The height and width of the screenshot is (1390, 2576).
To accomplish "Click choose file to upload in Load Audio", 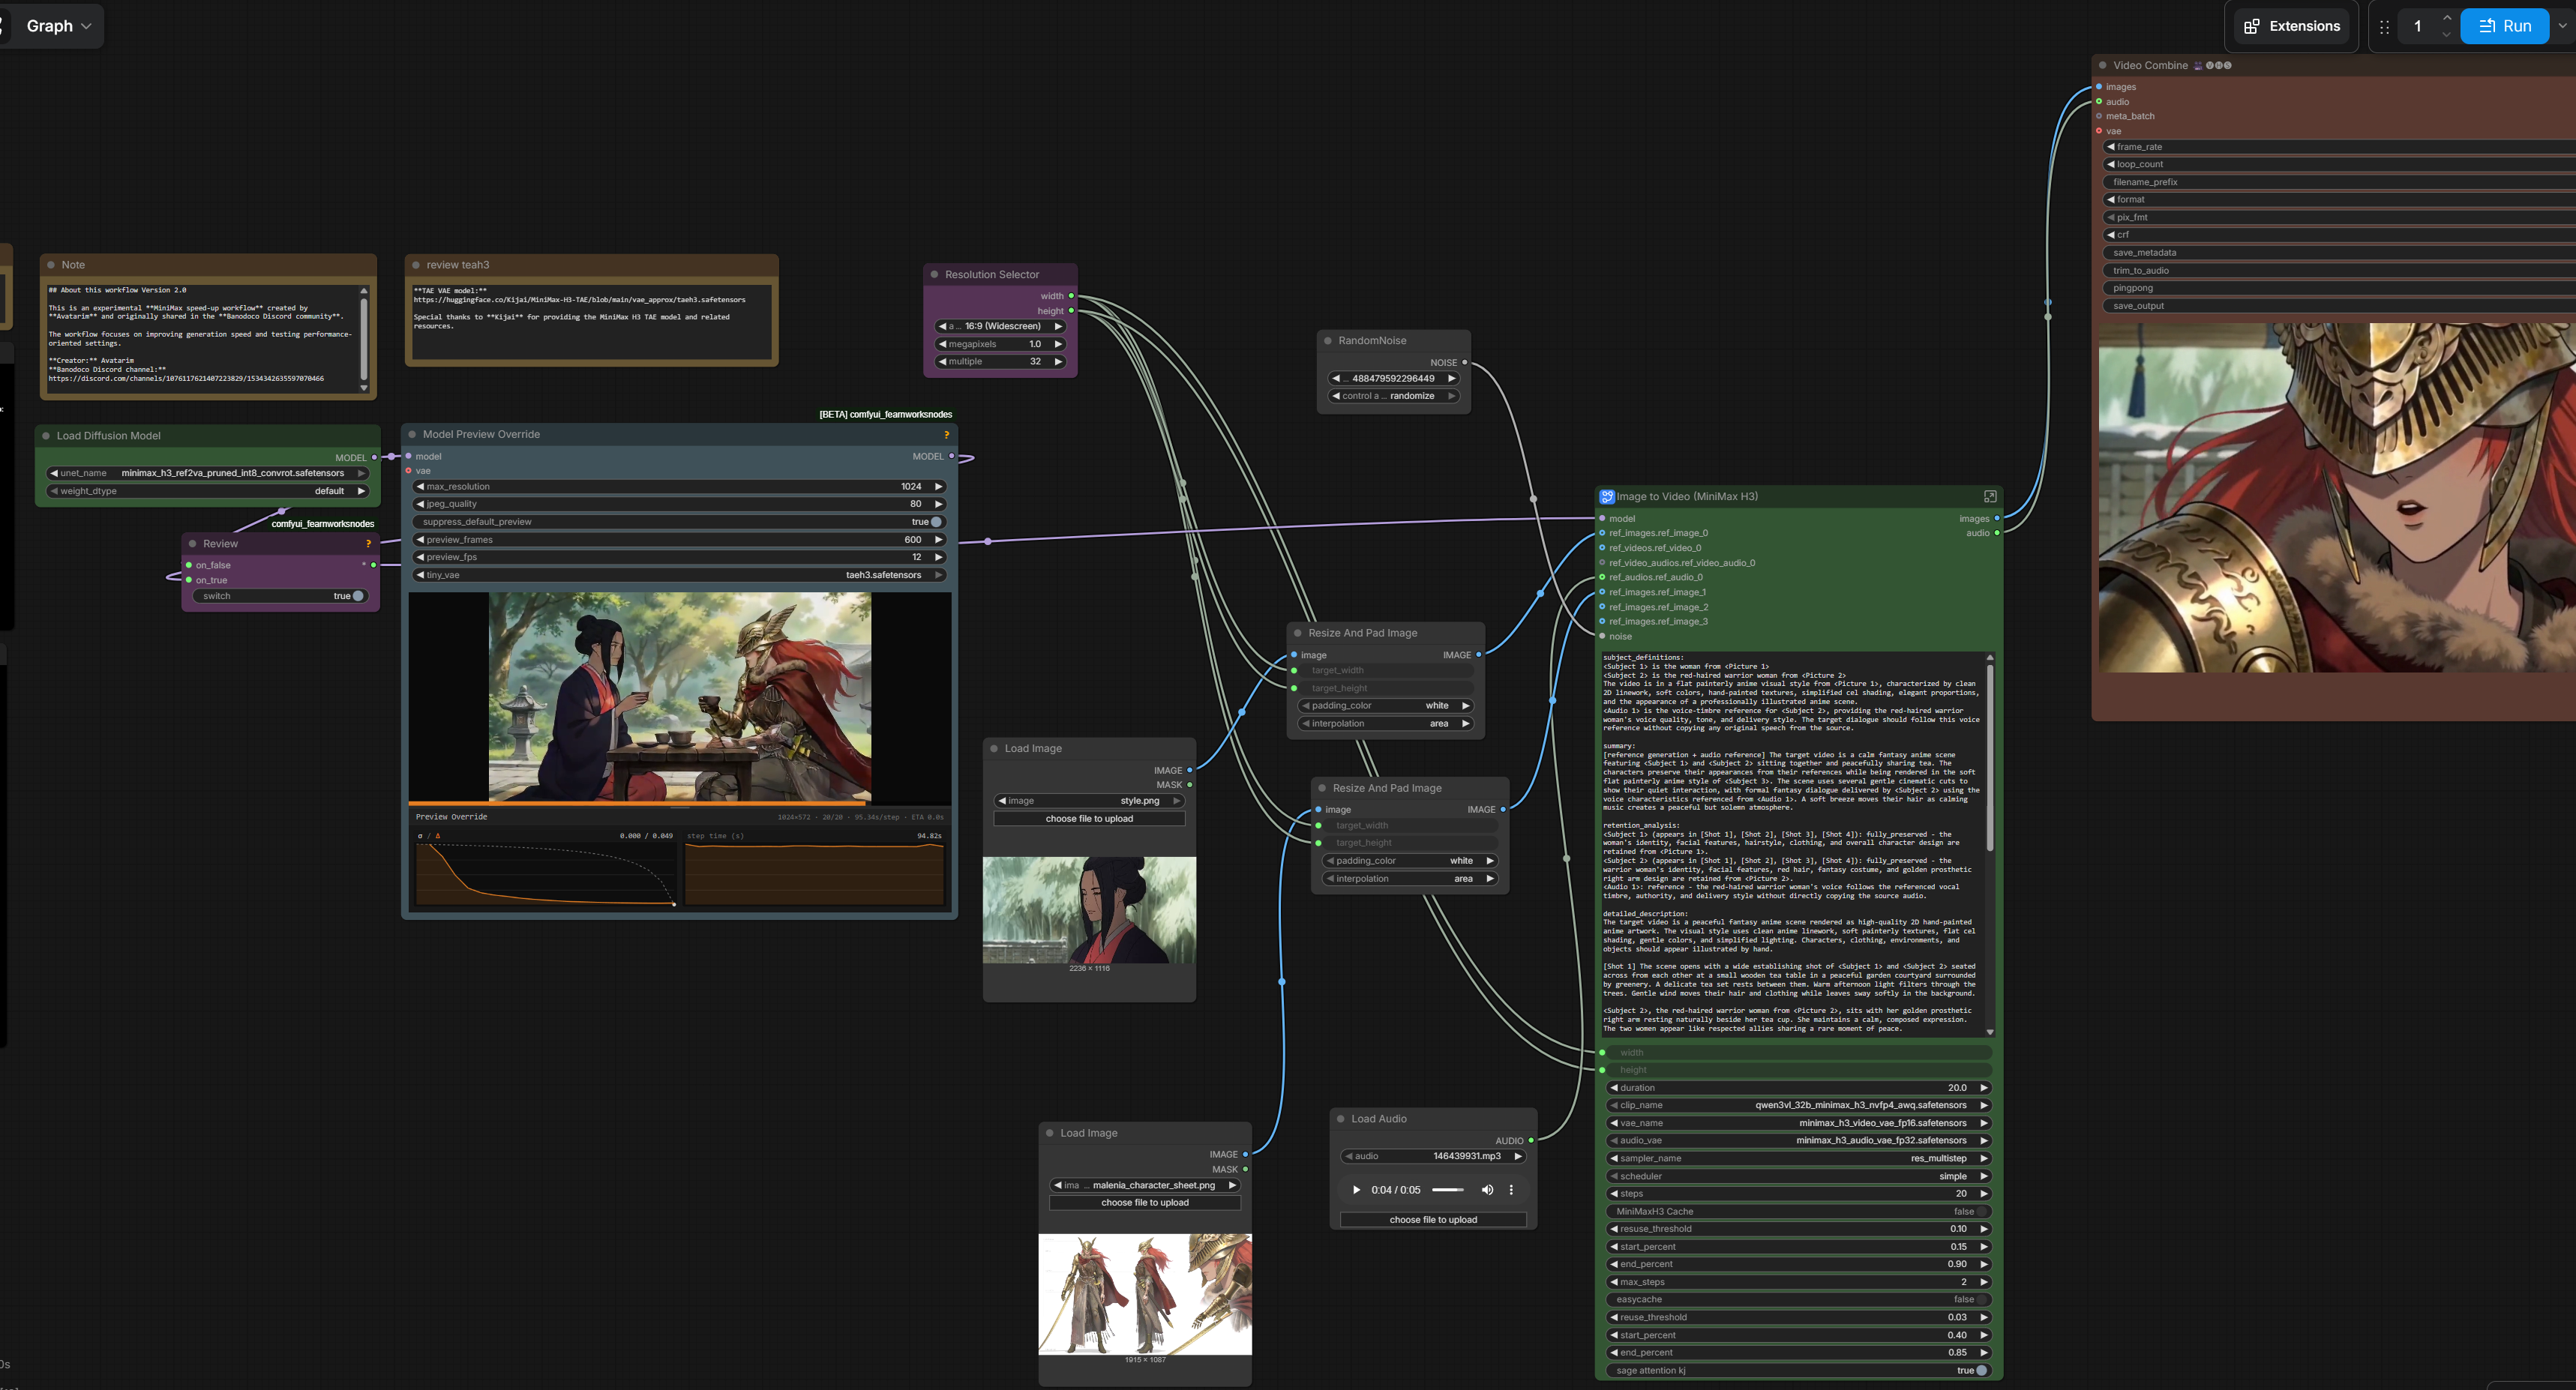I will point(1433,1220).
